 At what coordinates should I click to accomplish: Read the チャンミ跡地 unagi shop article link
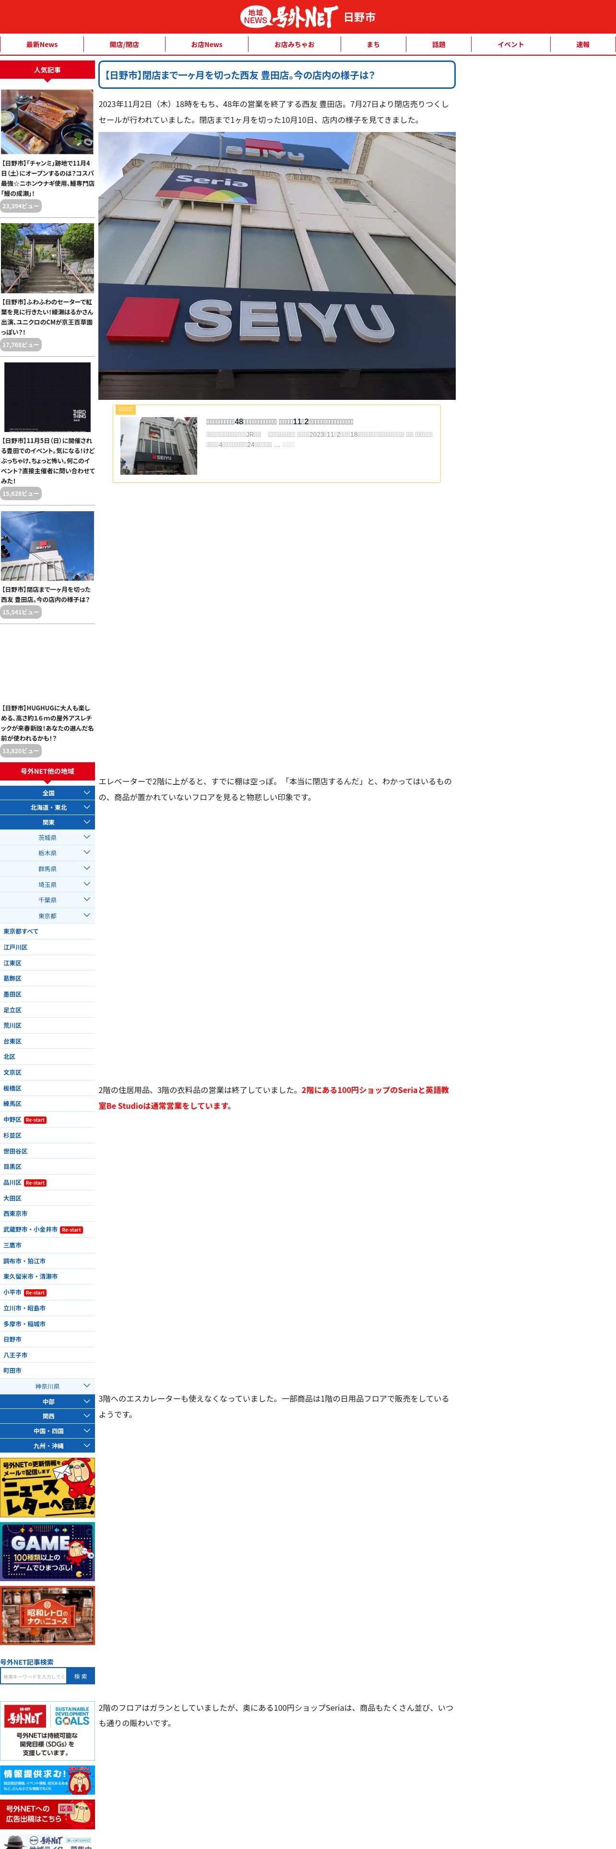pyautogui.click(x=47, y=178)
